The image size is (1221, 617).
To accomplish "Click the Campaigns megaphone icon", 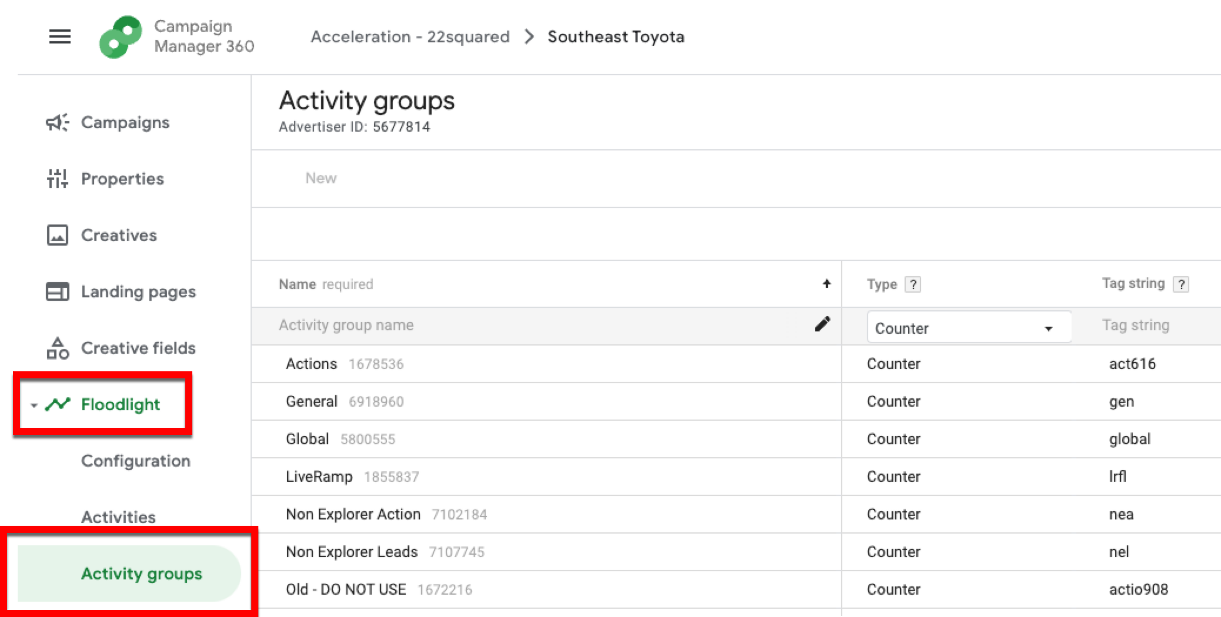I will pyautogui.click(x=58, y=122).
